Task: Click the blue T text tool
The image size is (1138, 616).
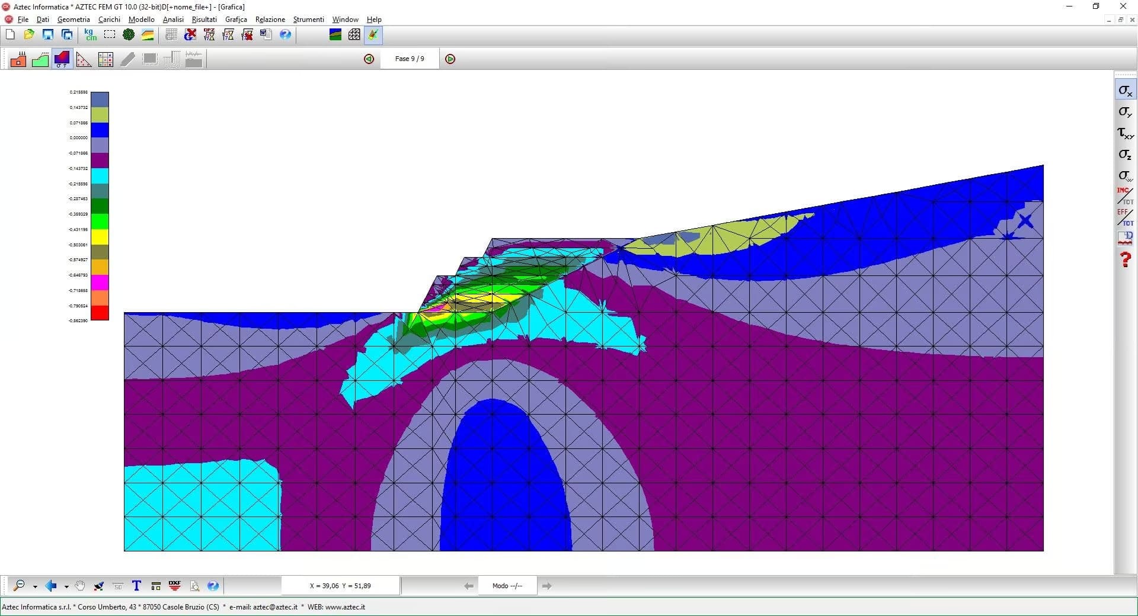Action: click(x=136, y=586)
